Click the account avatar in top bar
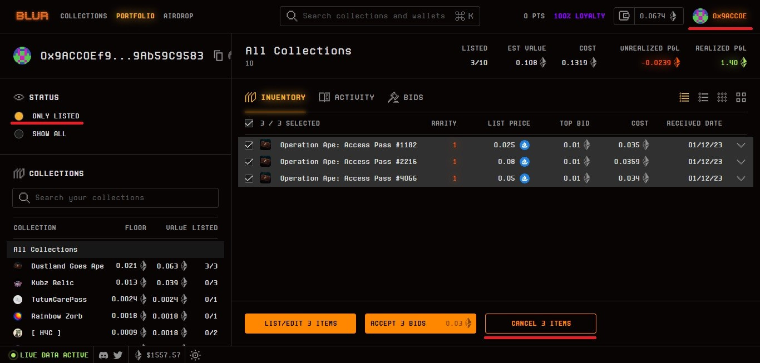Image resolution: width=760 pixels, height=363 pixels. pyautogui.click(x=700, y=16)
